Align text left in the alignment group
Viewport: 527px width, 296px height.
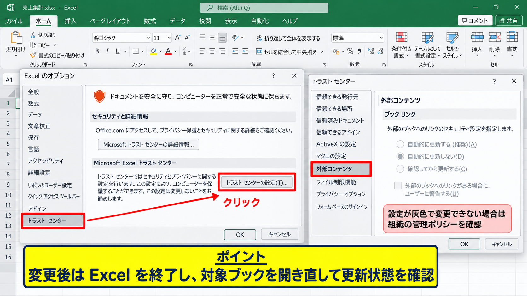click(x=202, y=51)
